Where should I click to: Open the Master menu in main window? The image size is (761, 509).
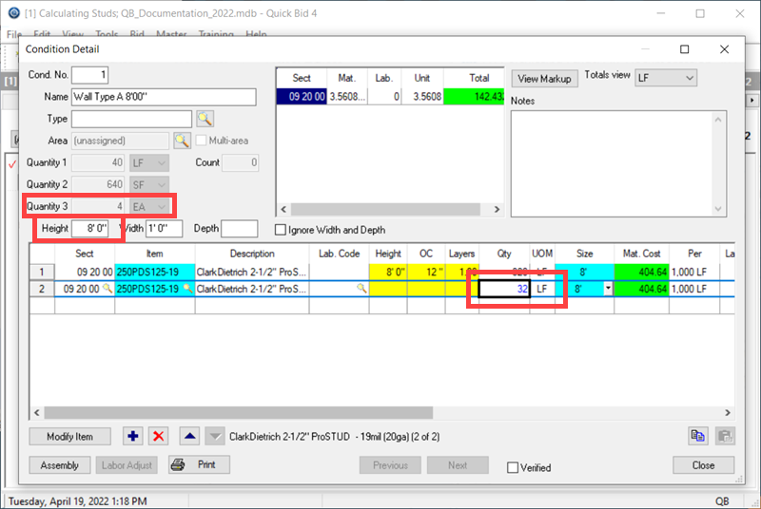coord(171,34)
